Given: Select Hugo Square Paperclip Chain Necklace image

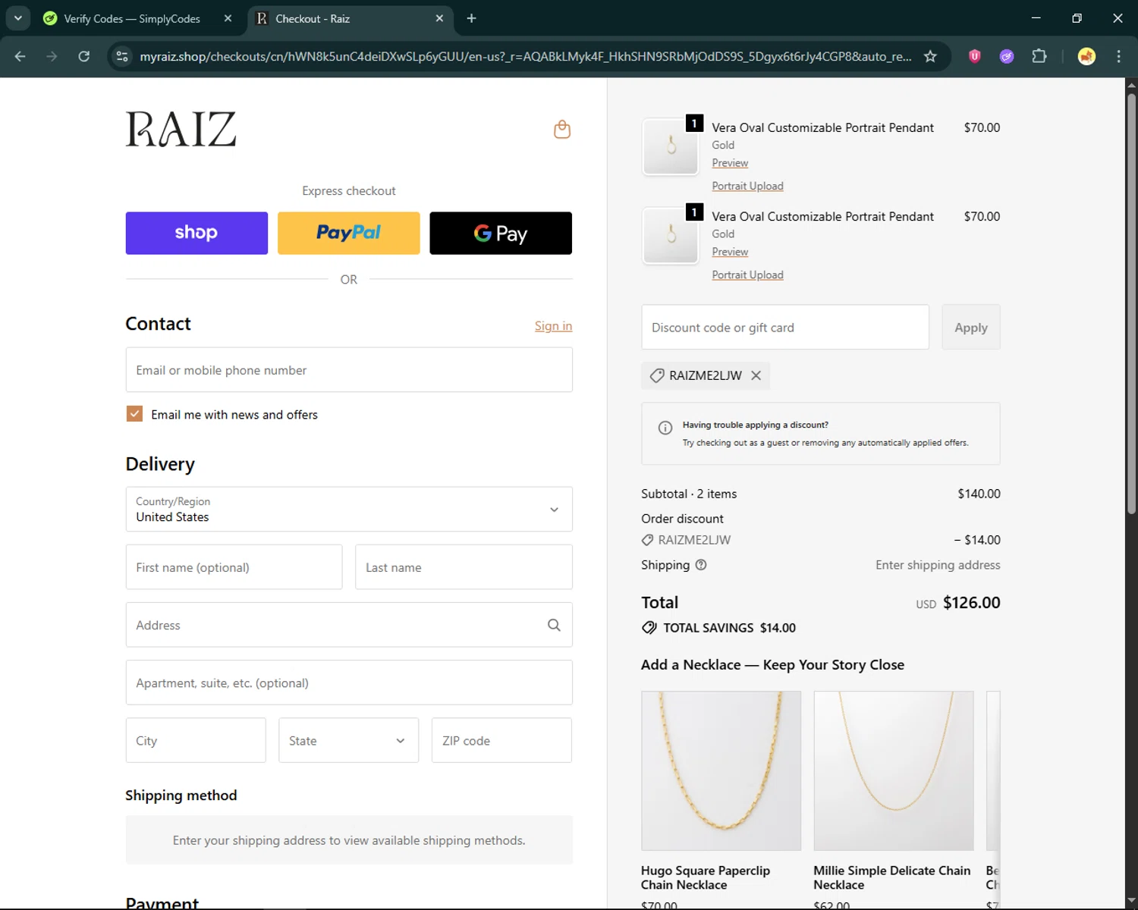Looking at the screenshot, I should 721,770.
